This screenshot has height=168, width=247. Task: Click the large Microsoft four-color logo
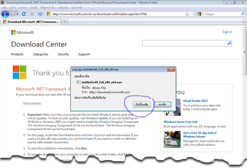(x=19, y=72)
